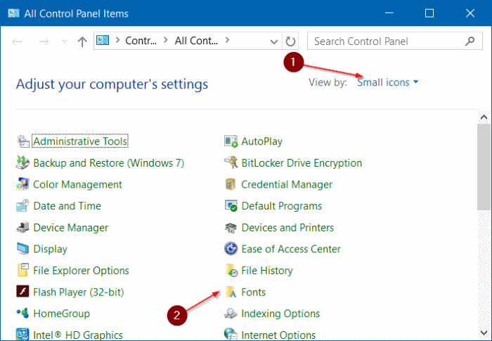This screenshot has width=492, height=341.
Task: Click the vertical scrollbar thumb
Action: tap(484, 167)
